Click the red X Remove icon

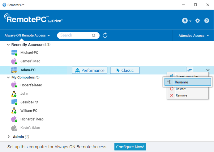pos(172,95)
